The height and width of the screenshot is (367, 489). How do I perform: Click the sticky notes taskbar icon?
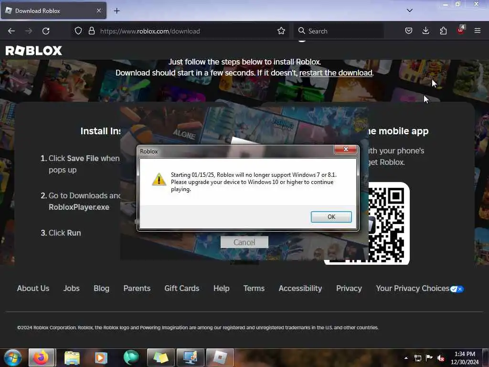pos(160,357)
